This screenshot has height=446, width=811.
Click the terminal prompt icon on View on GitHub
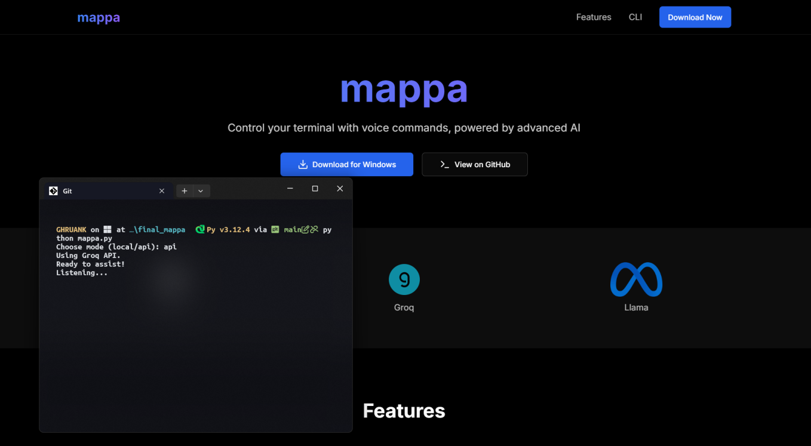(x=444, y=164)
